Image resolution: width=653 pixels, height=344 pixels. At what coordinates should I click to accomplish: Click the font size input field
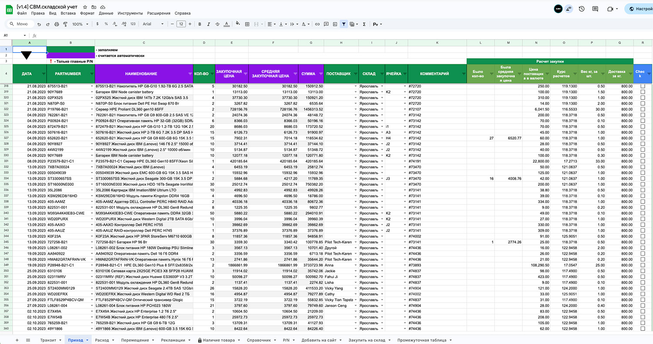182,24
